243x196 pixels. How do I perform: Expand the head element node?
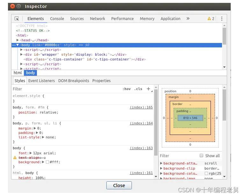18,40
